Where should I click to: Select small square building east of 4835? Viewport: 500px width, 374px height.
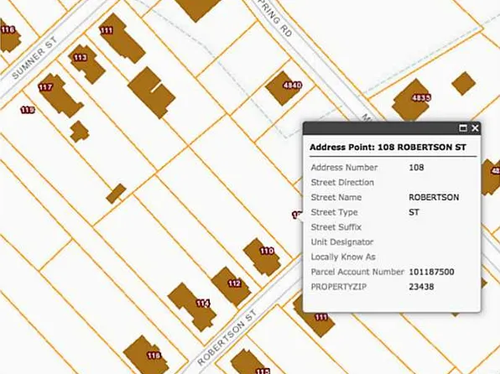click(464, 83)
